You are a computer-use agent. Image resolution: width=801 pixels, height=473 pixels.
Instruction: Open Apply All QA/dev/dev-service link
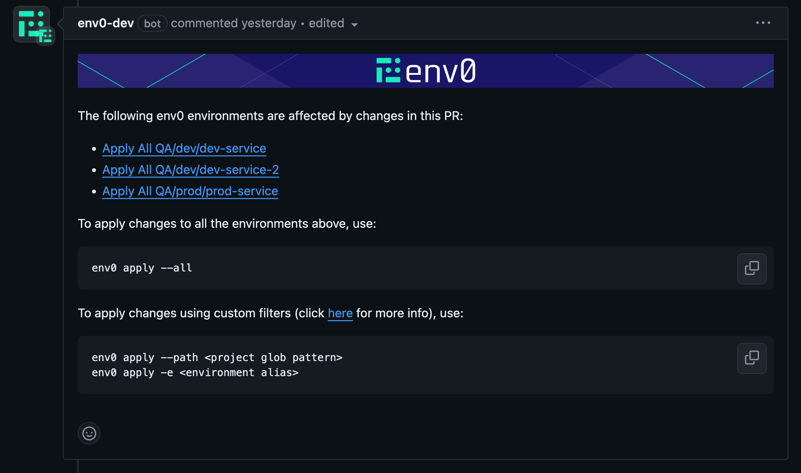[x=184, y=148]
